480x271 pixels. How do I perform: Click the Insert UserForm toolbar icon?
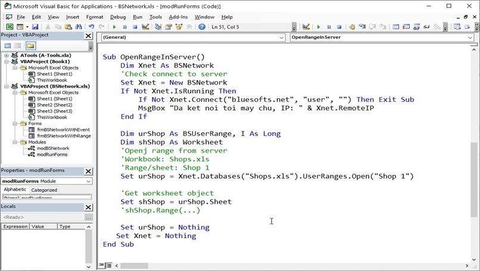(x=20, y=27)
